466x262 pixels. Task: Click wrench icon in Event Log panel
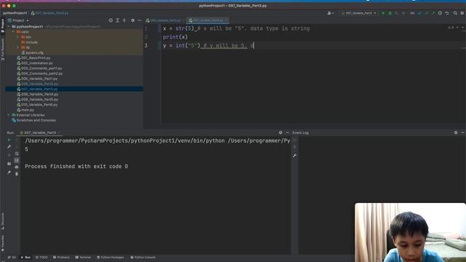coord(294,155)
